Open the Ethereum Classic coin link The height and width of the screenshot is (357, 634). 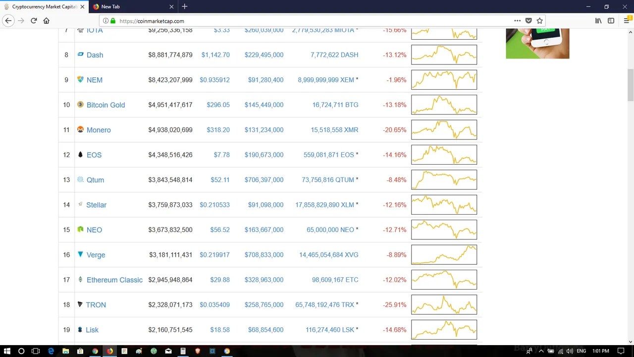click(114, 280)
